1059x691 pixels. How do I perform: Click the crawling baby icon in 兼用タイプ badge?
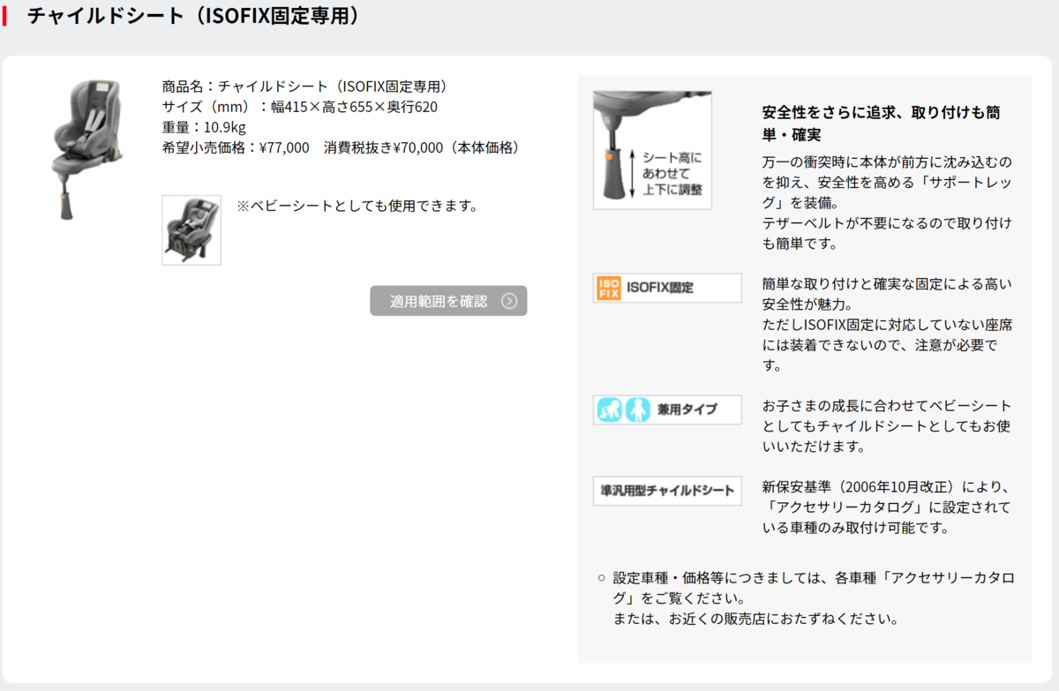tap(610, 409)
